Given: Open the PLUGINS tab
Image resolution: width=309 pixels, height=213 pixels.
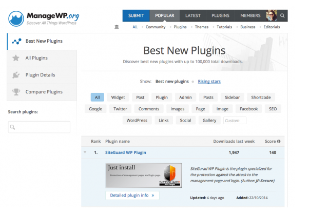Looking at the screenshot, I should pyautogui.click(x=220, y=15).
